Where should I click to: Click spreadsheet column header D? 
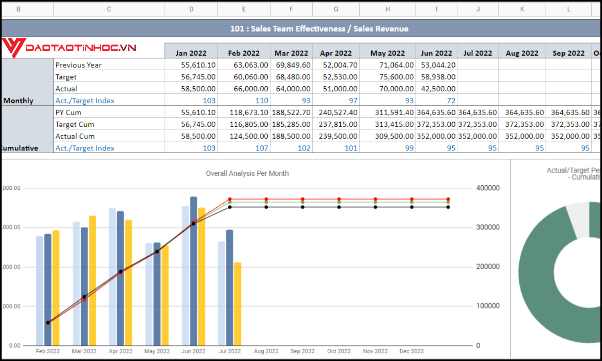[x=191, y=9]
